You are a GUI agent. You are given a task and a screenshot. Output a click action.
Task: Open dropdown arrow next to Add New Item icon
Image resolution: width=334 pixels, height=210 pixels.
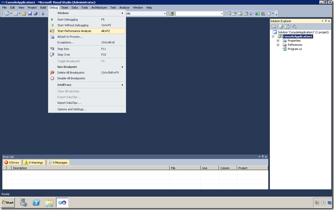(x=19, y=13)
